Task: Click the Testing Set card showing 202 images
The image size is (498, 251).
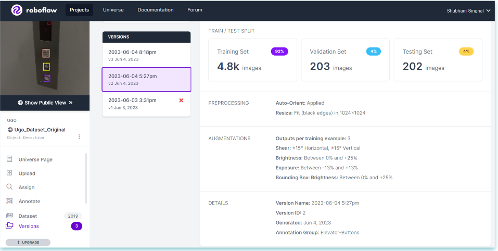Action: 438,60
